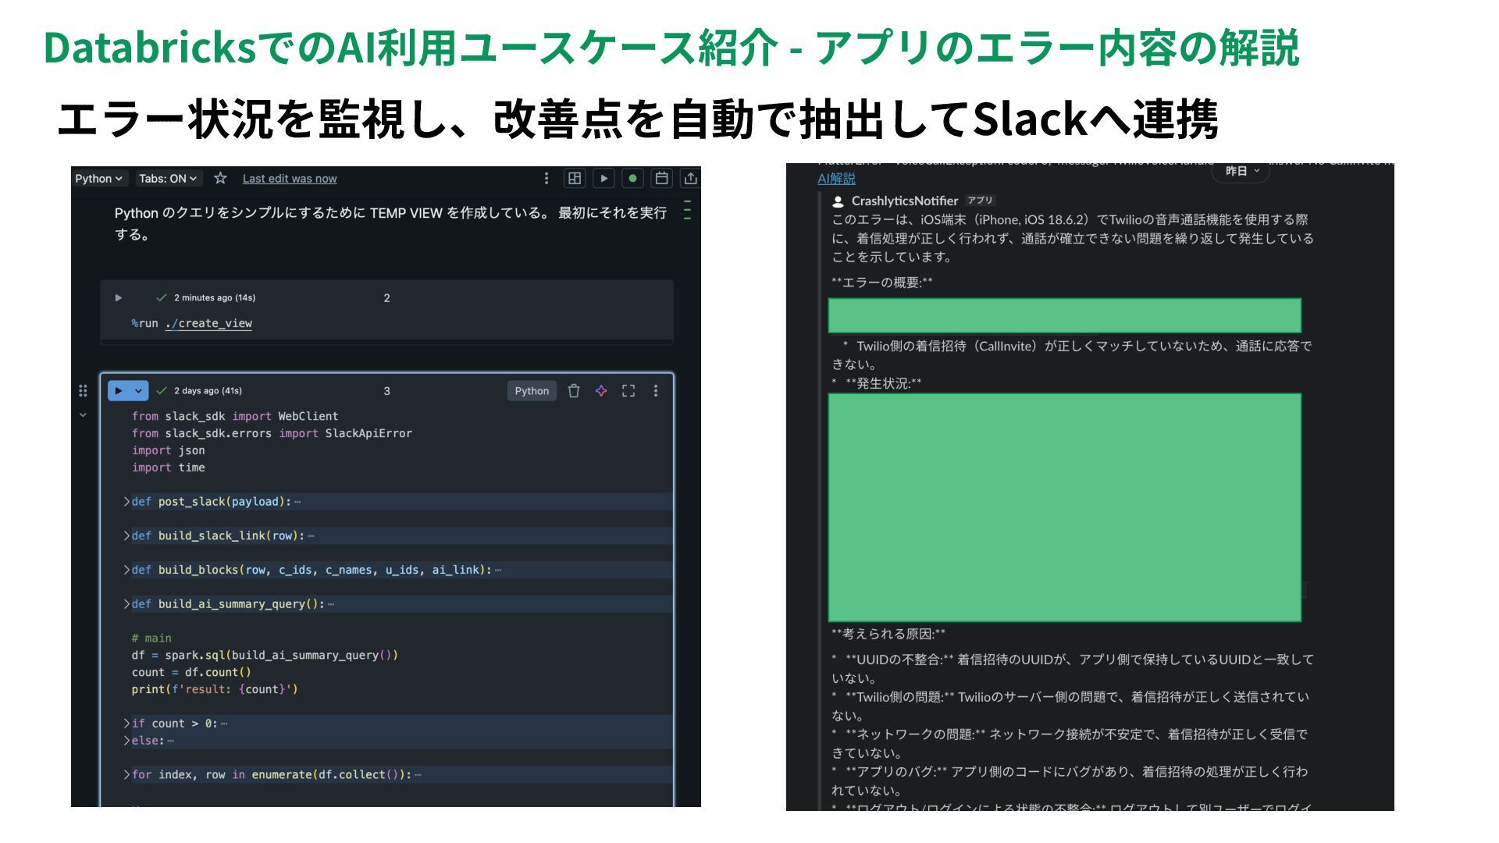The height and width of the screenshot is (843, 1499).
Task: Open the Python language dropdown in the header
Action: (x=98, y=178)
